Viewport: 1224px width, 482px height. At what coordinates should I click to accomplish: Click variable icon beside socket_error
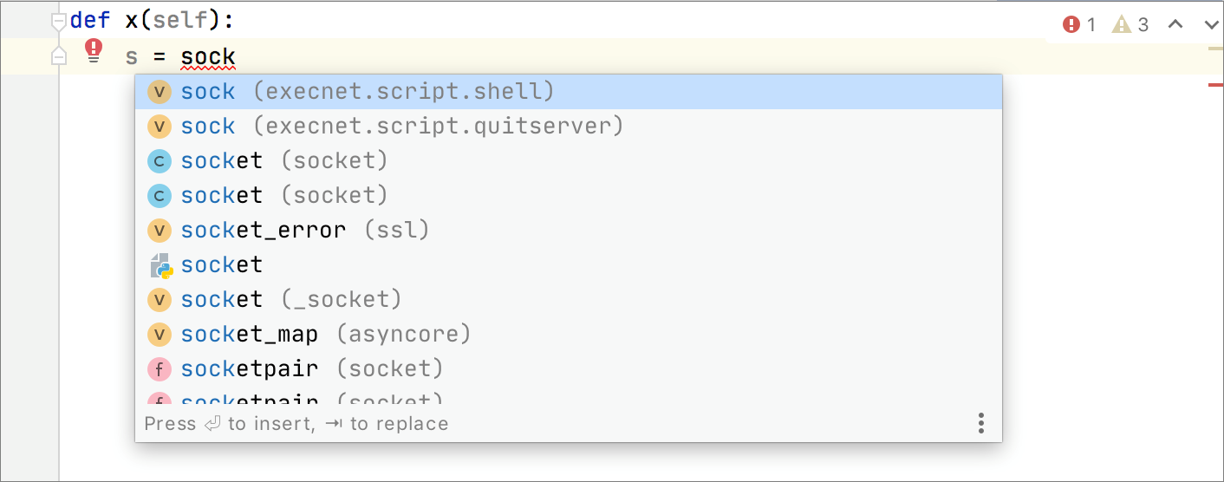(x=159, y=230)
